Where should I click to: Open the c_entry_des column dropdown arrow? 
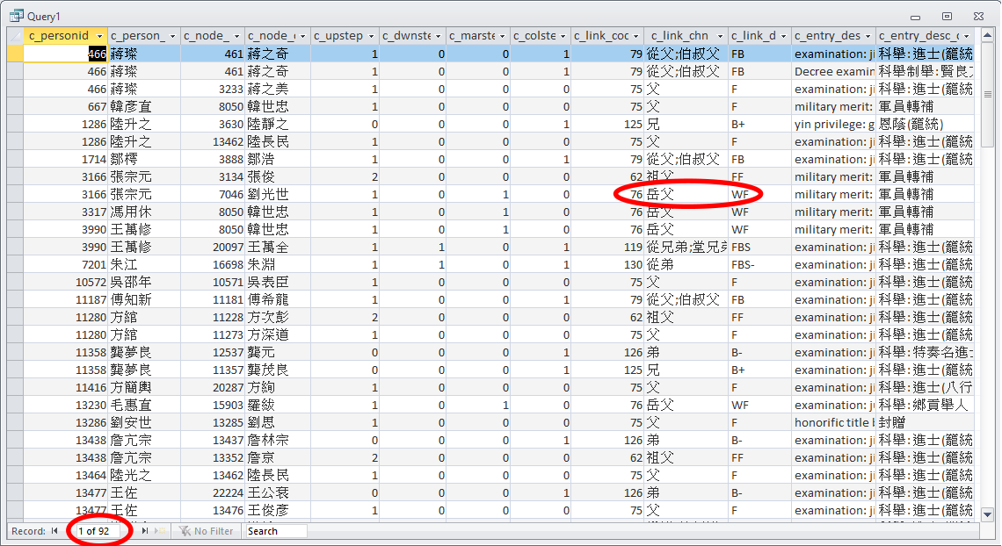[x=868, y=36]
